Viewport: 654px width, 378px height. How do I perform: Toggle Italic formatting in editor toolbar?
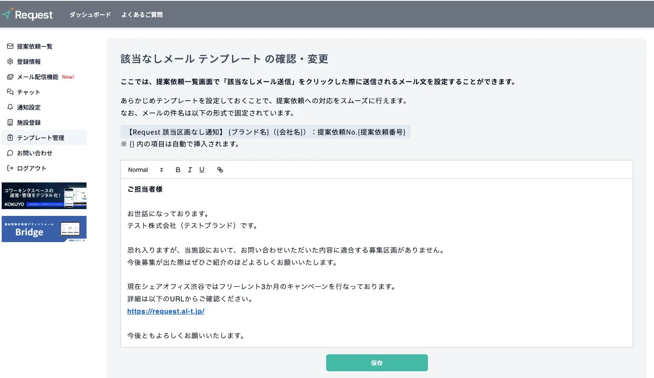pos(190,170)
